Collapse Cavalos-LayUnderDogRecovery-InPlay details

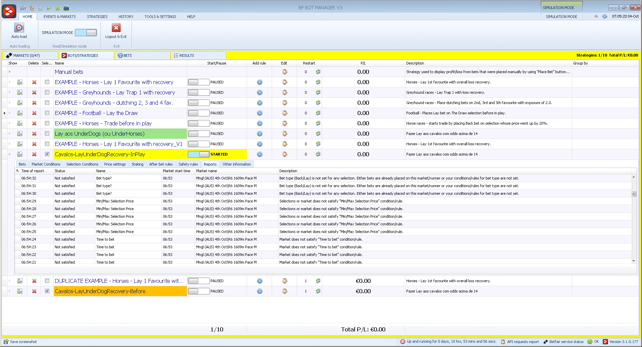tap(10, 154)
